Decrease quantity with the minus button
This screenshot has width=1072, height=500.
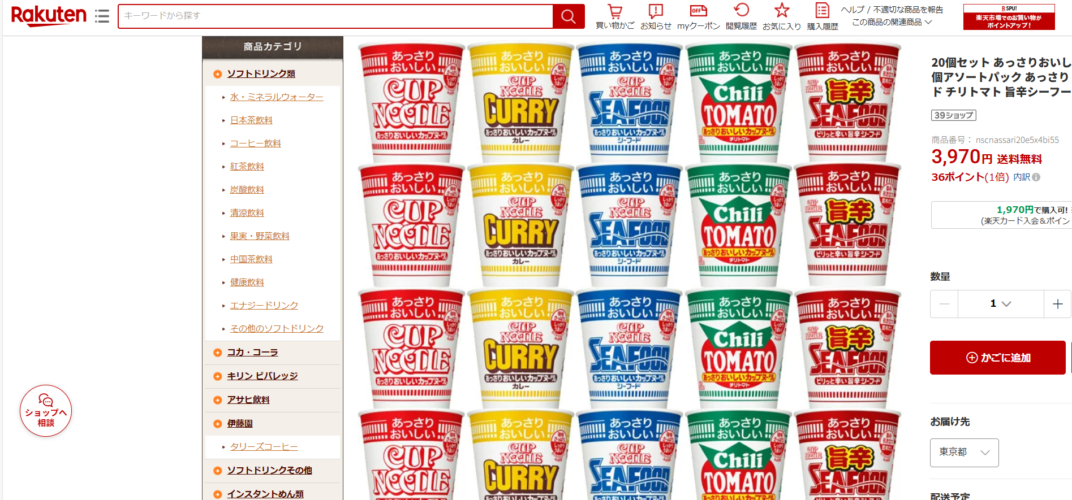pos(944,304)
